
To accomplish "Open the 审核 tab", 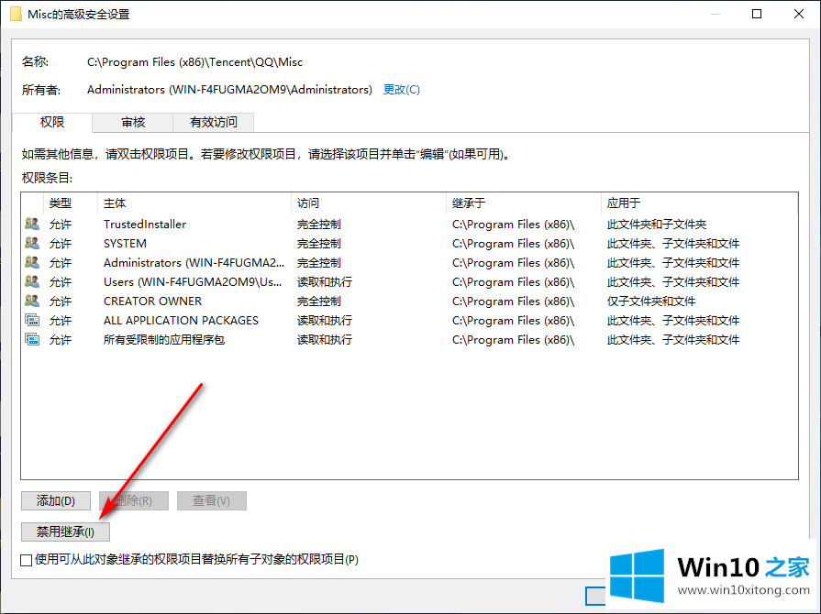I will [x=133, y=123].
